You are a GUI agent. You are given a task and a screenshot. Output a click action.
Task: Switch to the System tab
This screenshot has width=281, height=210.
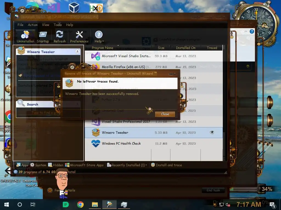click(x=38, y=165)
